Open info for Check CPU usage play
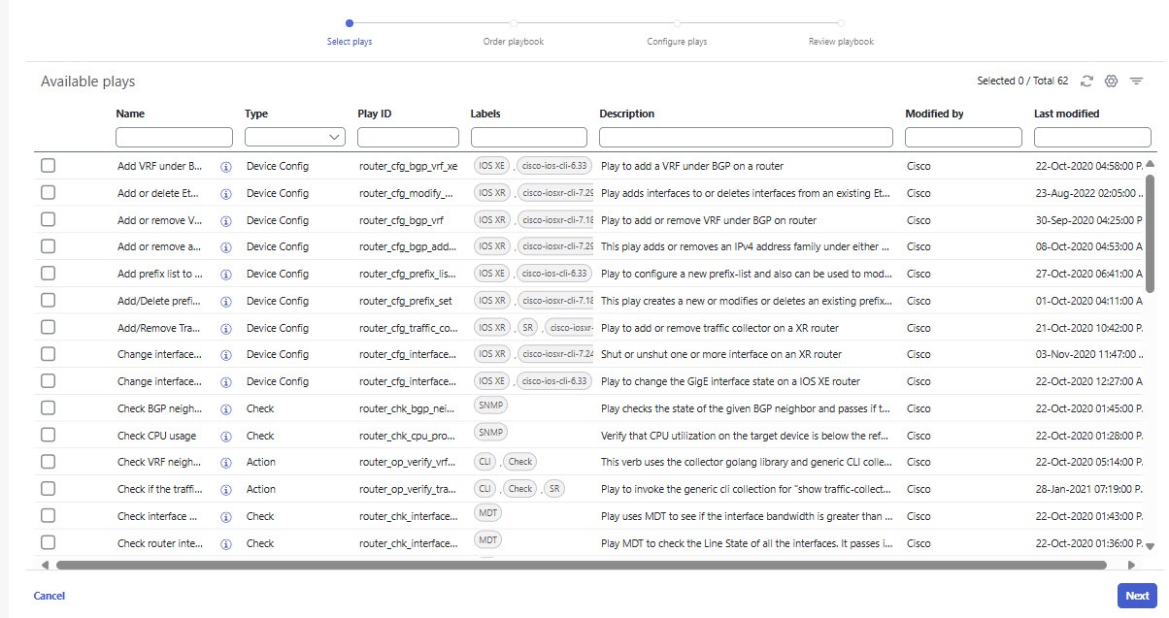Viewport: 1169px width, 618px height. coord(225,436)
